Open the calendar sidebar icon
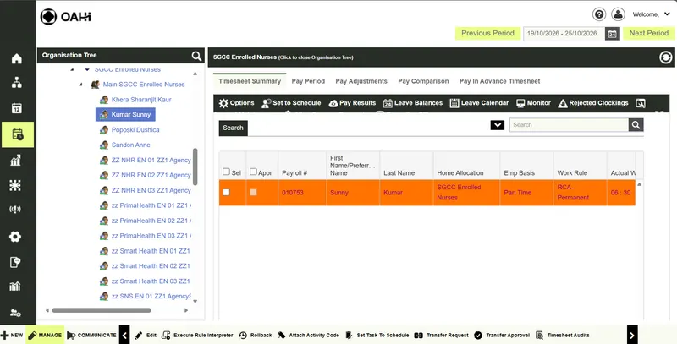The height and width of the screenshot is (344, 677). coord(16,108)
